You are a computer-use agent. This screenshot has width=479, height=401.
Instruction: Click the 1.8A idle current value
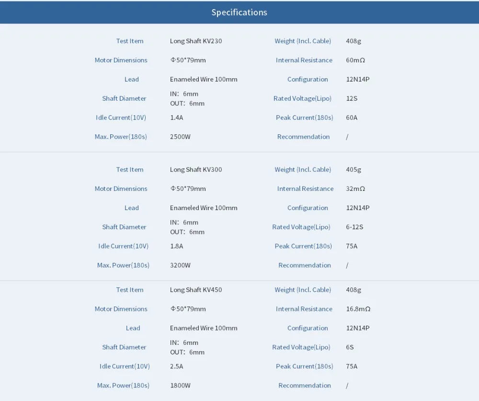(x=176, y=246)
